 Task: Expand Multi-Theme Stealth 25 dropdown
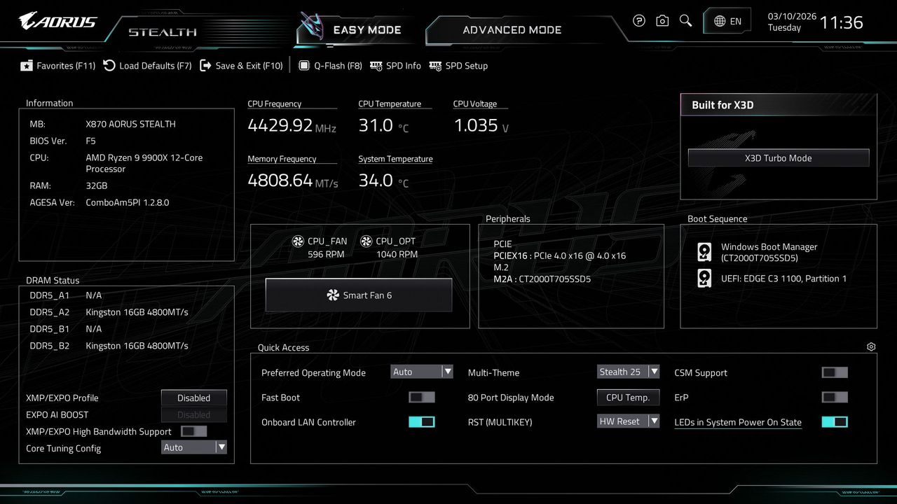[x=629, y=372]
